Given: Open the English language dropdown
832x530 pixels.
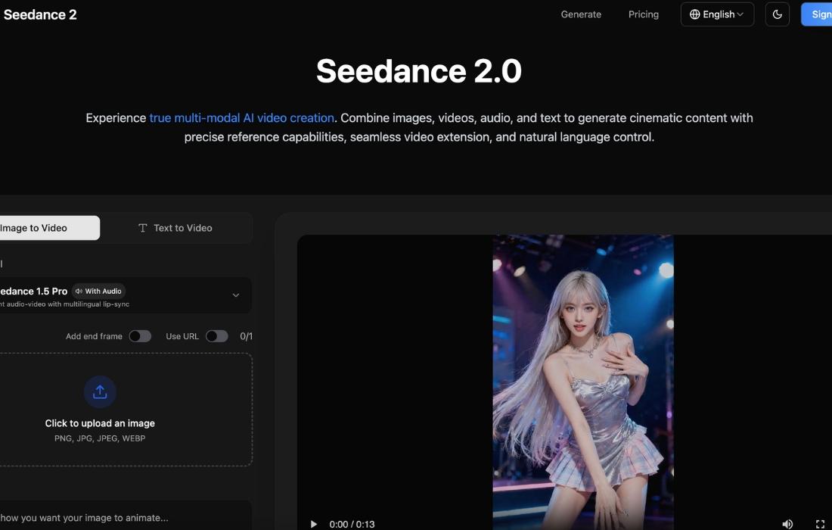Looking at the screenshot, I should point(716,14).
